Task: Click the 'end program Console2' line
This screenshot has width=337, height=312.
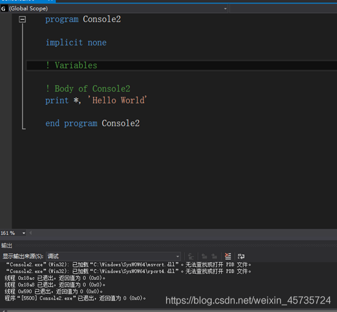Action: click(92, 123)
